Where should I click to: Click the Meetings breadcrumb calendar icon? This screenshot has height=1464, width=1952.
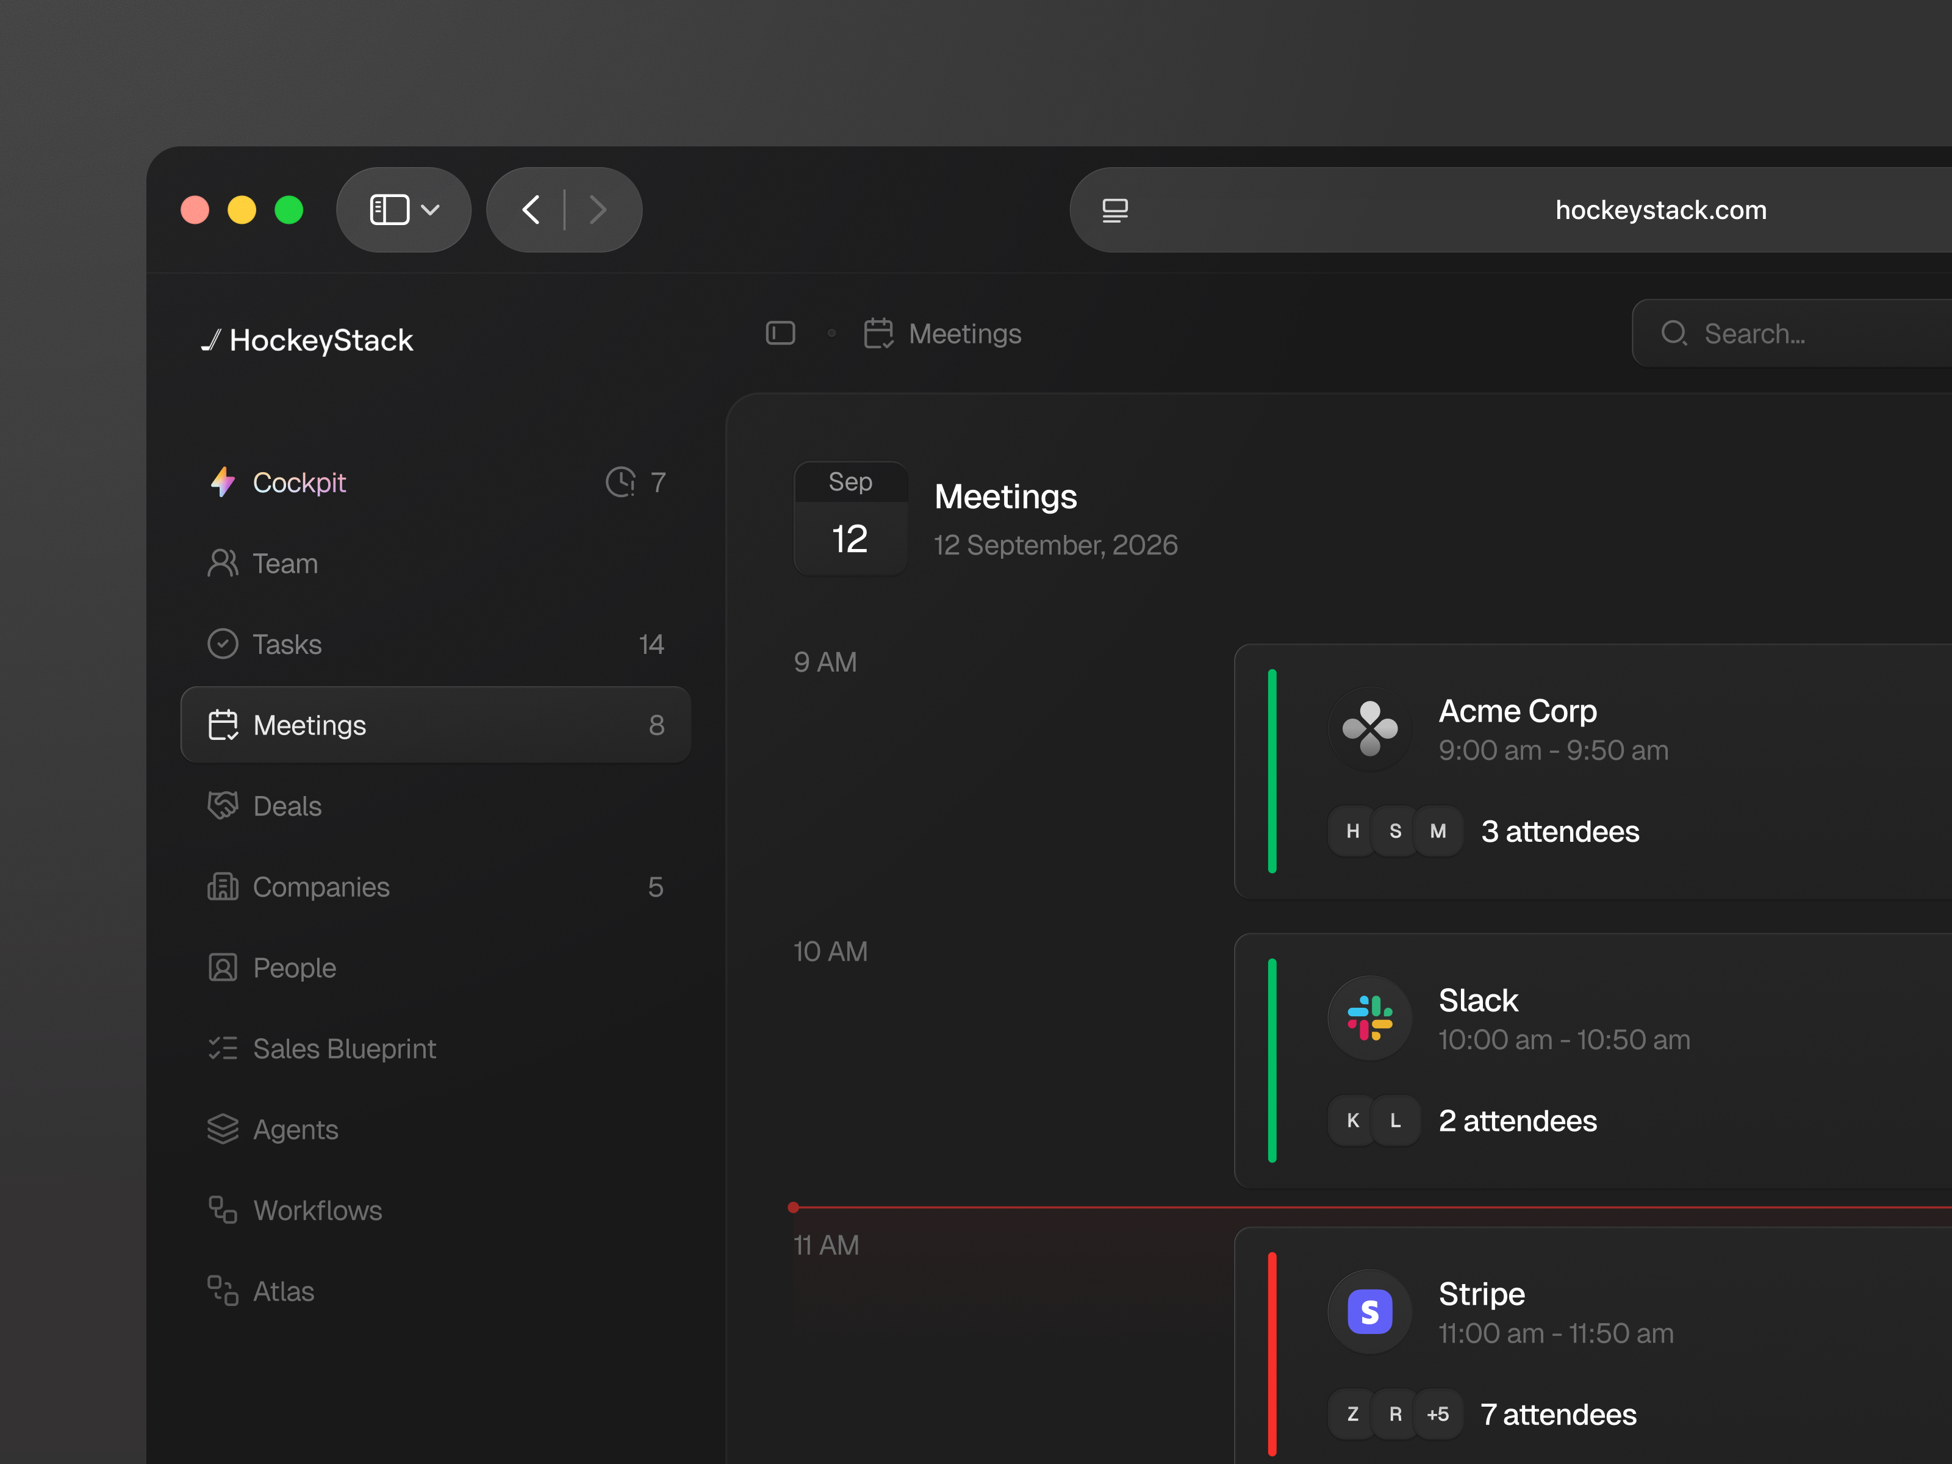click(x=878, y=334)
